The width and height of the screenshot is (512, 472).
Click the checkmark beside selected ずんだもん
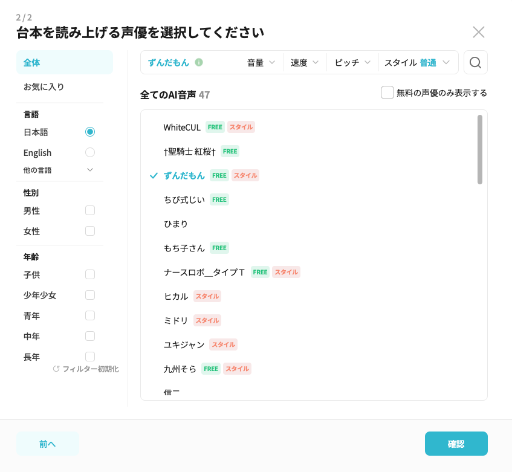[154, 175]
